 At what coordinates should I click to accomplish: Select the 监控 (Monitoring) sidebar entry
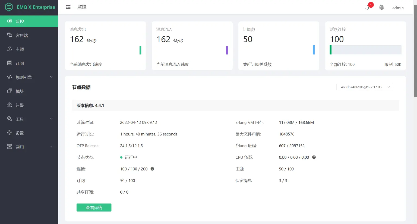point(20,21)
